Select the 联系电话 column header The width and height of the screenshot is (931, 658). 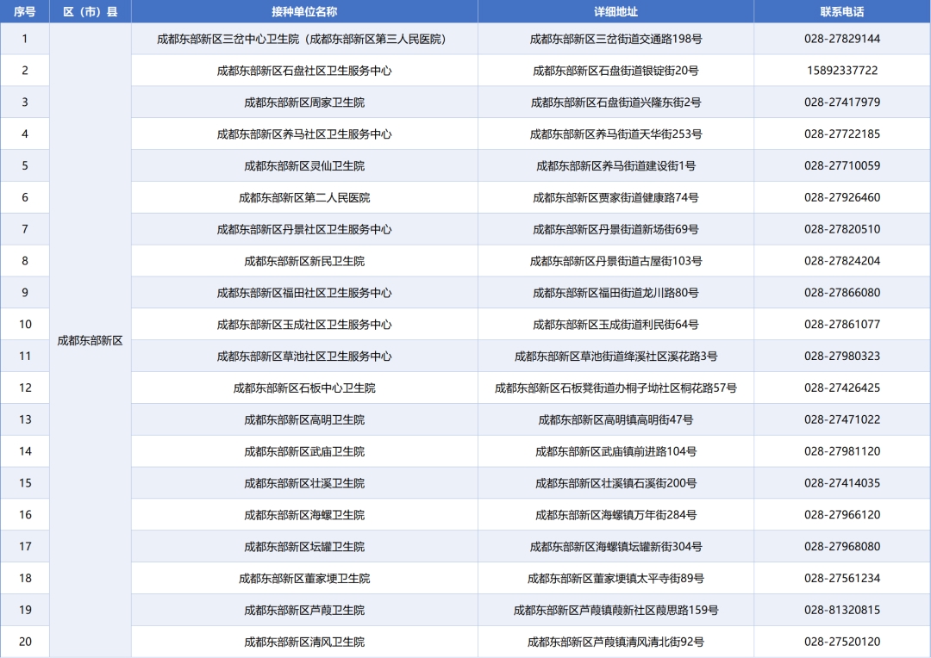(x=841, y=12)
